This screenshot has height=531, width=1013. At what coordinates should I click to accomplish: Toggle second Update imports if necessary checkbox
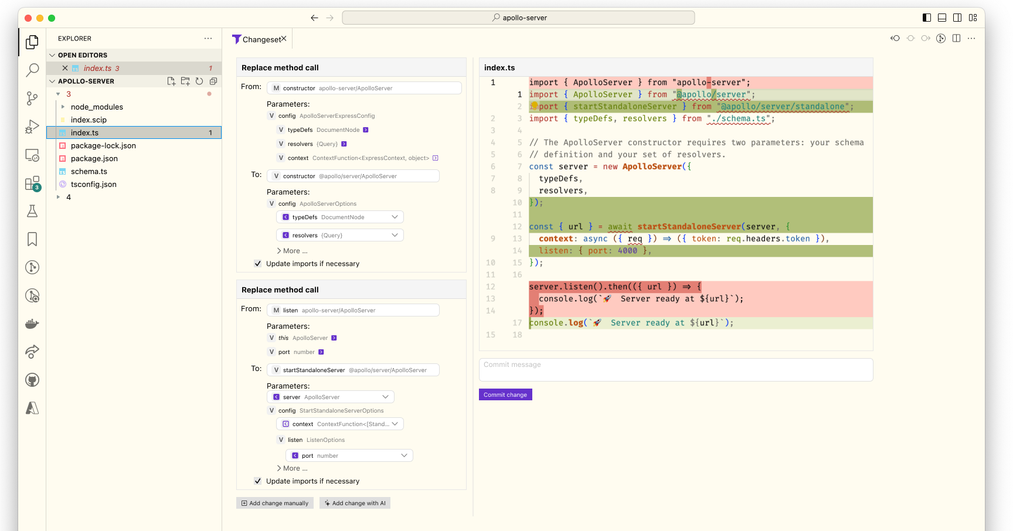(257, 481)
